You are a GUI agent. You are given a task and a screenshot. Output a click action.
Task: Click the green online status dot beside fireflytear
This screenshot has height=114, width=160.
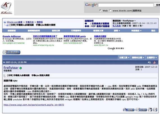[20, 68]
